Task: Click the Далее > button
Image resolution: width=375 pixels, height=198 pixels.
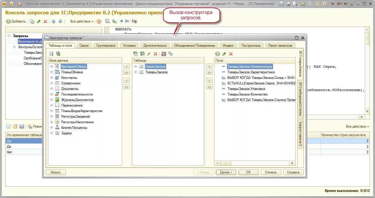Action: [x=226, y=172]
